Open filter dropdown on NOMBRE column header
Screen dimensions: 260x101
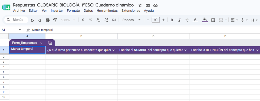[185, 50]
